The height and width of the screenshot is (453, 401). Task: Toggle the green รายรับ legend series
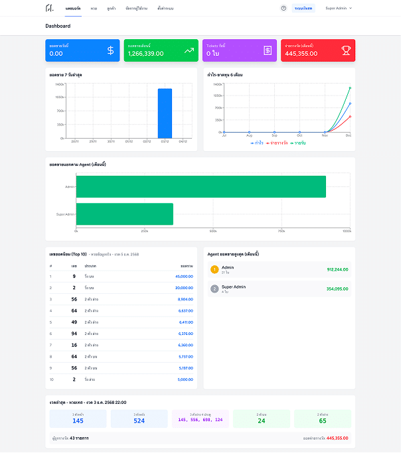298,143
